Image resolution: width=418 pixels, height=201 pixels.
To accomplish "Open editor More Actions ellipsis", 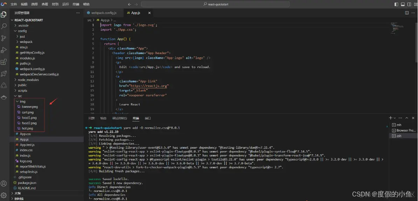I will click(x=413, y=13).
